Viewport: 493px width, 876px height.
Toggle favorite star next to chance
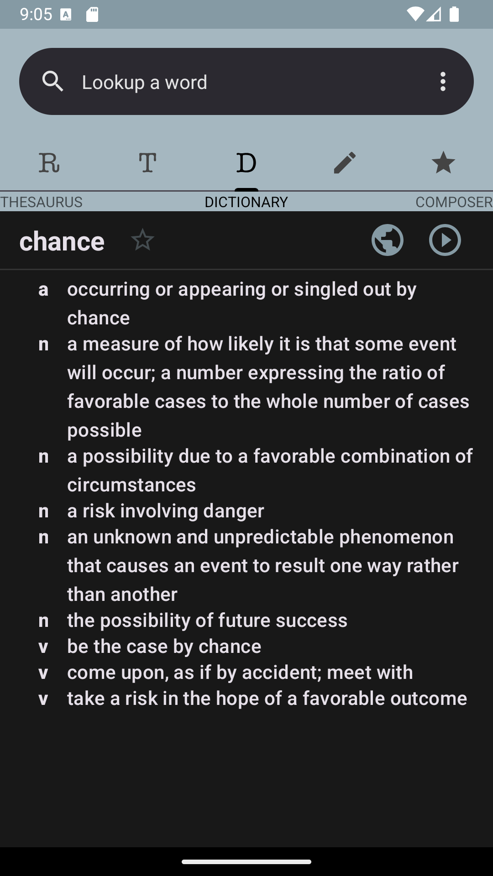142,240
